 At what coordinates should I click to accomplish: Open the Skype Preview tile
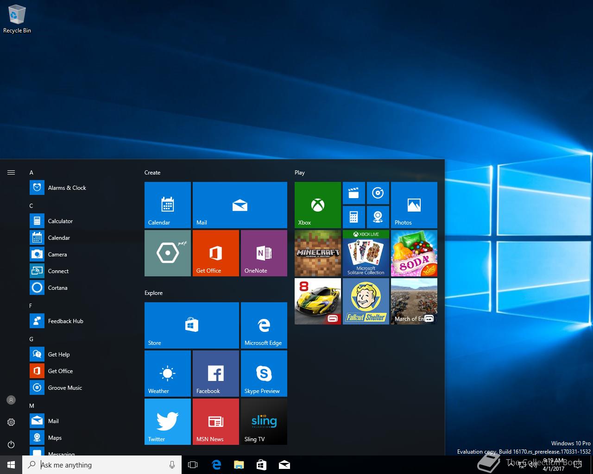click(x=264, y=374)
